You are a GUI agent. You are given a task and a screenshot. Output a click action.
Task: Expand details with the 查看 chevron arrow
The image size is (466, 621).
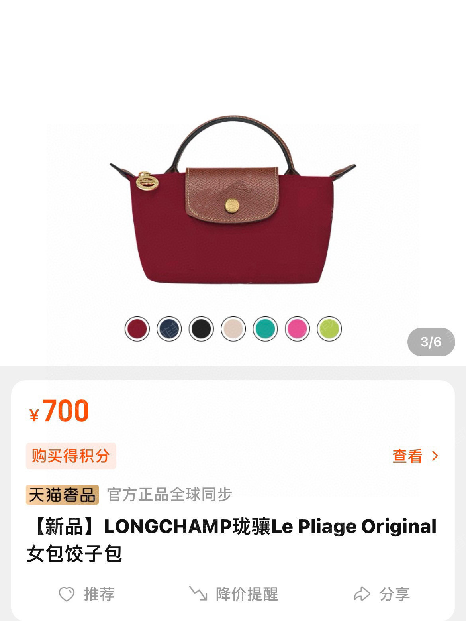pos(435,456)
